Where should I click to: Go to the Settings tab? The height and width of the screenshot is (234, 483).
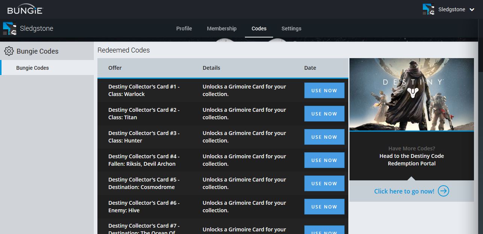point(291,28)
